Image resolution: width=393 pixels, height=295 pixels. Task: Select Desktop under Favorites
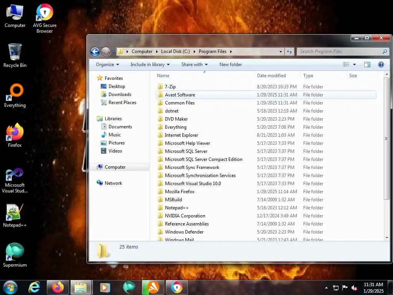117,86
